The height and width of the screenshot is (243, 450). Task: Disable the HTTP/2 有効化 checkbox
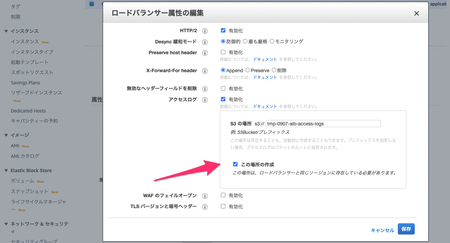click(223, 30)
